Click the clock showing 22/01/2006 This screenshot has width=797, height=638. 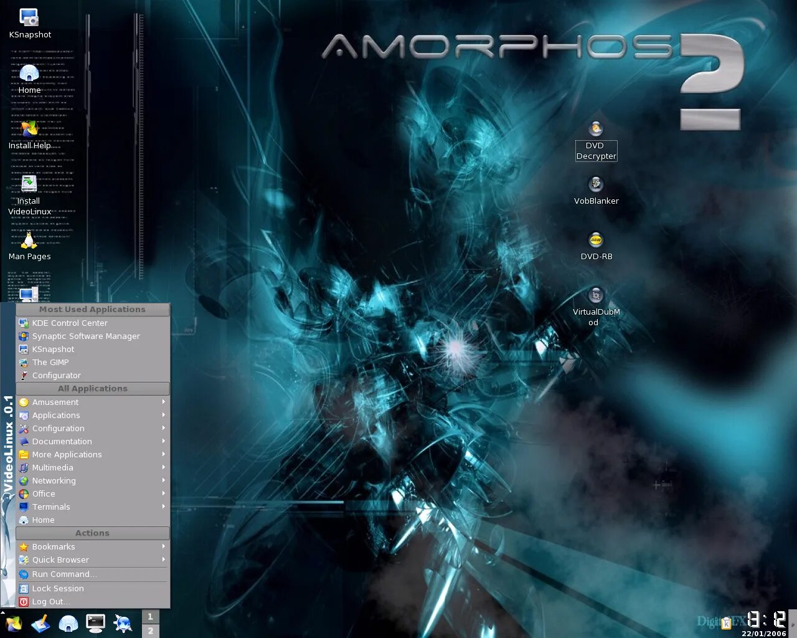click(x=767, y=622)
